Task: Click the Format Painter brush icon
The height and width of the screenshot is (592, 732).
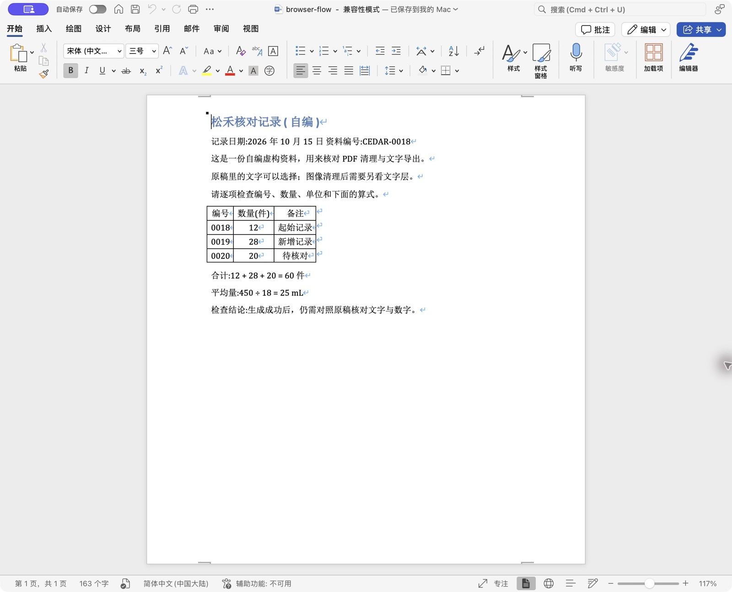Action: coord(44,74)
